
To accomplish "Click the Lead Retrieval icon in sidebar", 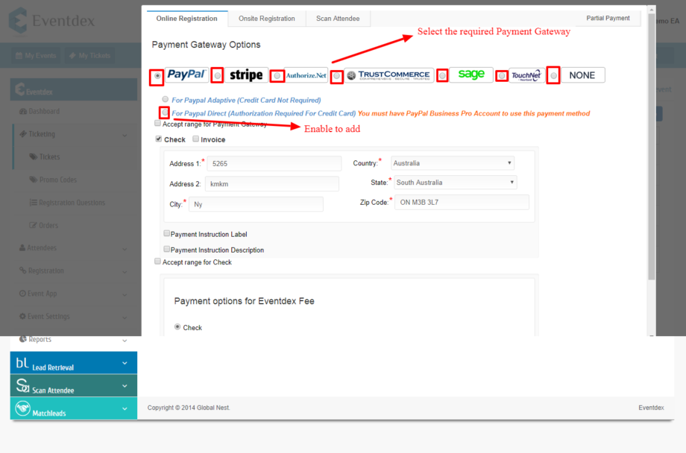I will pos(22,364).
